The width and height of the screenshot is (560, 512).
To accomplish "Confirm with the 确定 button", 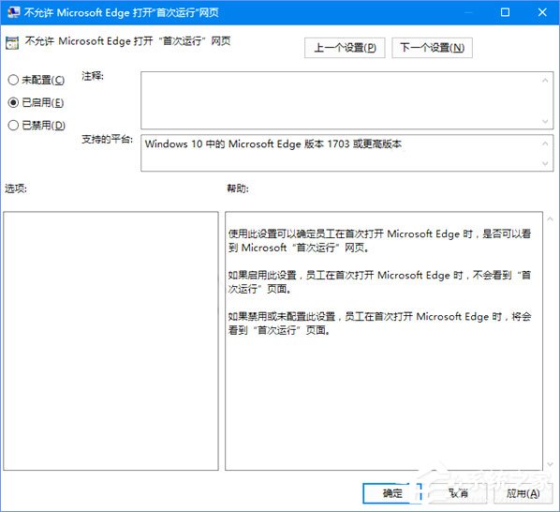I will pos(392,493).
